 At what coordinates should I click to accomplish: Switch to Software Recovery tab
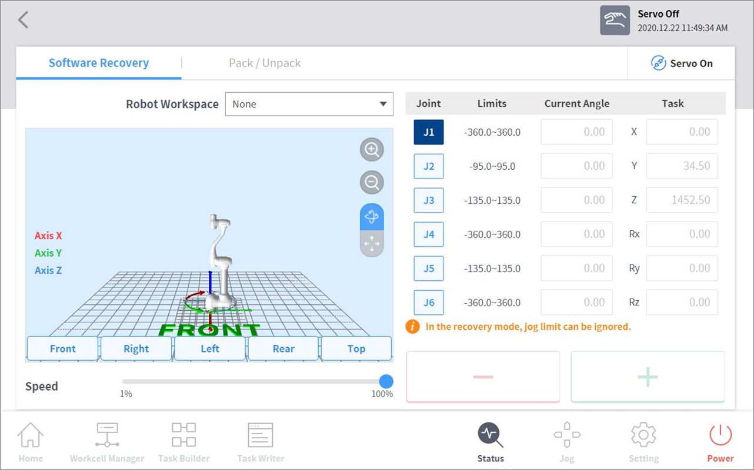(99, 63)
